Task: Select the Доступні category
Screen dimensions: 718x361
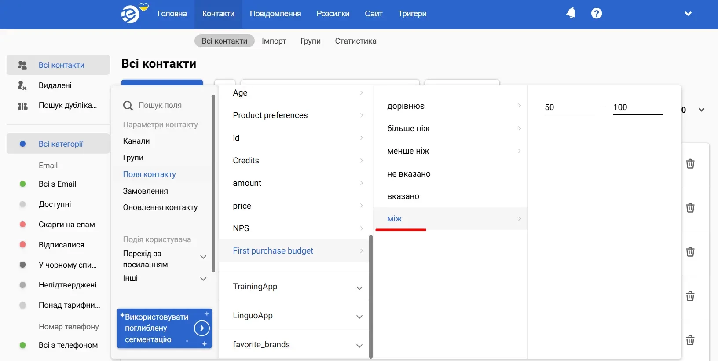Action: 55,204
